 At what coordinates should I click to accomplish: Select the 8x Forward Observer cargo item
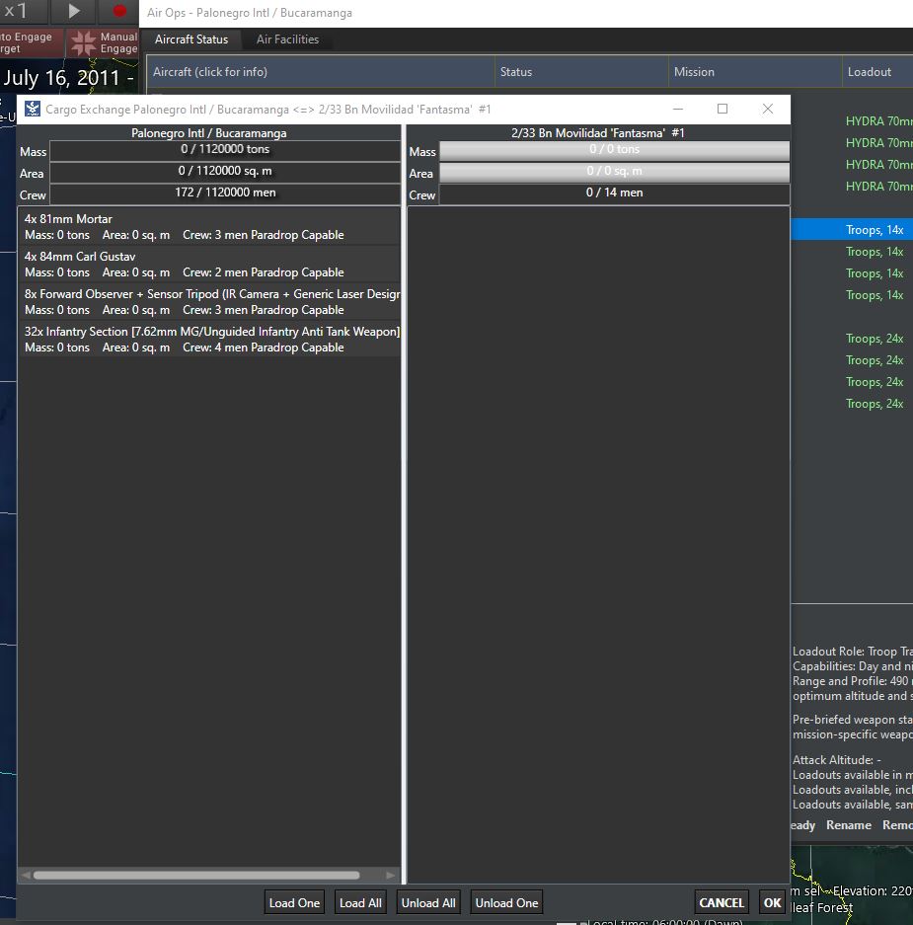209,302
